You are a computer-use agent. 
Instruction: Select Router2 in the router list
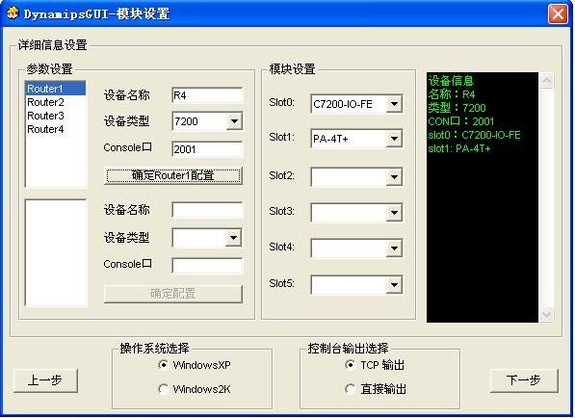point(55,102)
